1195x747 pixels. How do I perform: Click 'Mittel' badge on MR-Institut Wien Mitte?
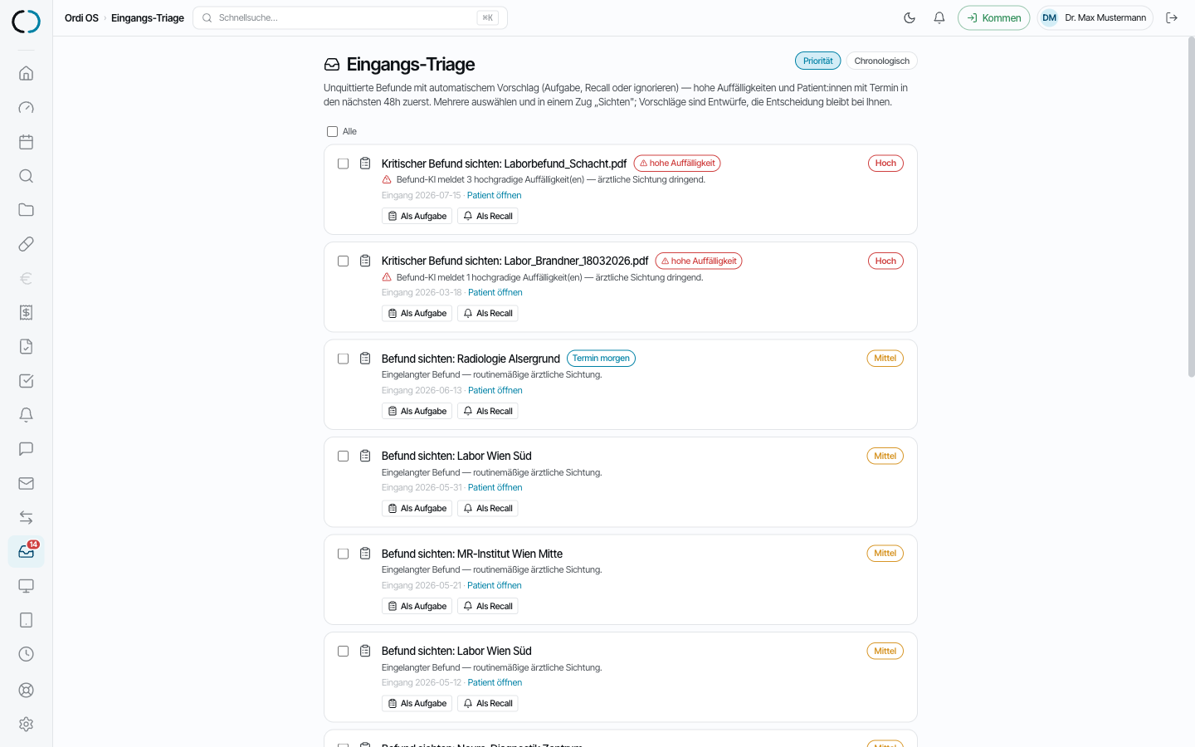[x=885, y=554]
